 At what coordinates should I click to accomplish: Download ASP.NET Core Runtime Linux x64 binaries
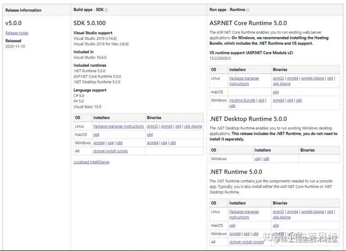[330, 78]
